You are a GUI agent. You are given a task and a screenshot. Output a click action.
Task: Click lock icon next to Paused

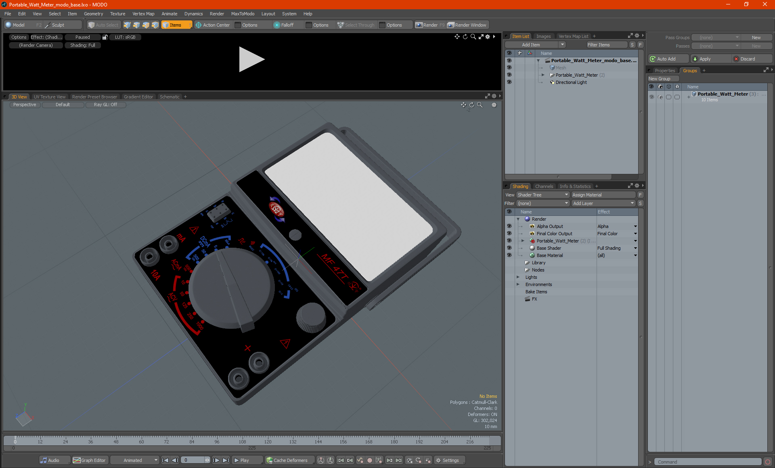[x=105, y=37]
